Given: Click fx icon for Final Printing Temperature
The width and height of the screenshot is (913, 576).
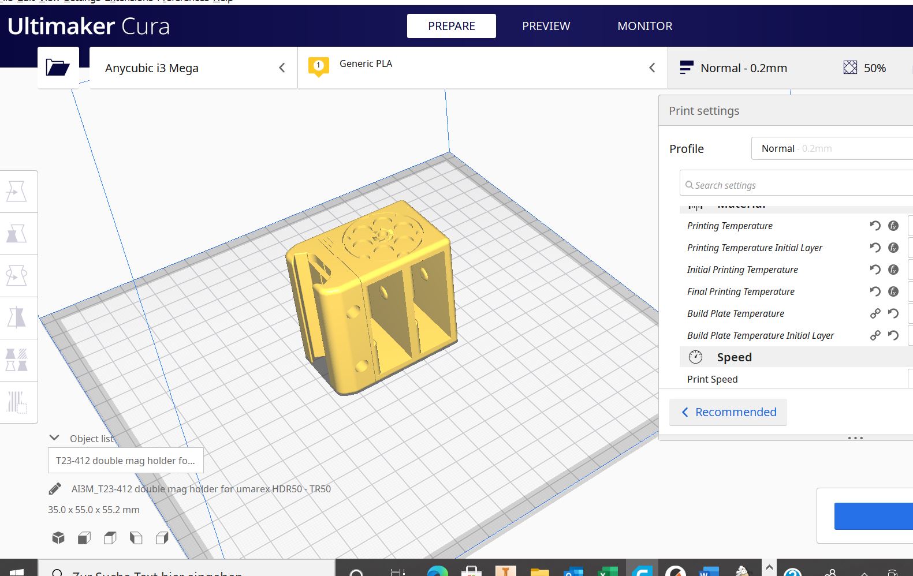Looking at the screenshot, I should [893, 291].
